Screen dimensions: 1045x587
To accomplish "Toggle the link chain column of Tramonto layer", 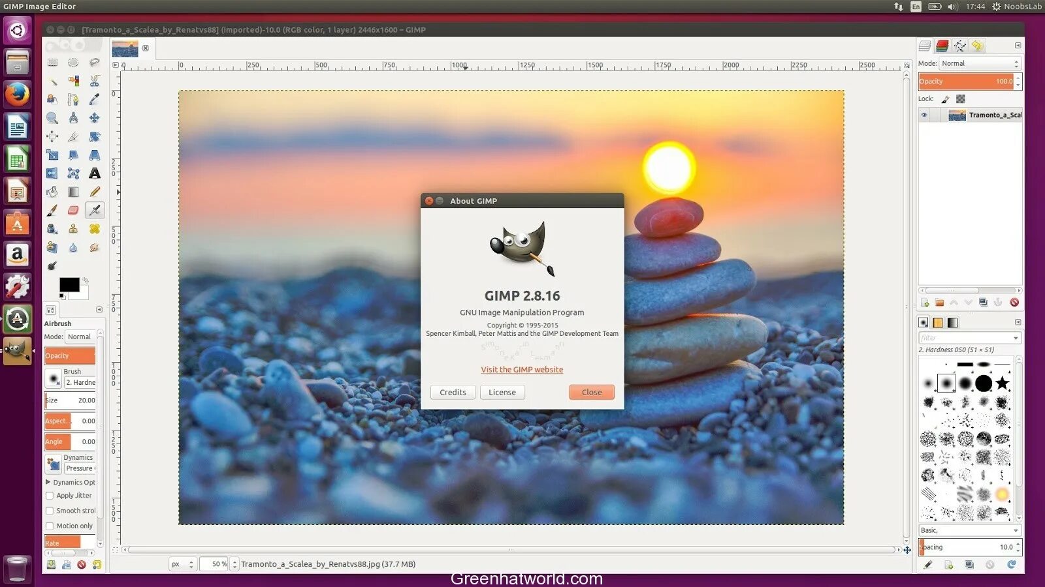I will click(936, 115).
